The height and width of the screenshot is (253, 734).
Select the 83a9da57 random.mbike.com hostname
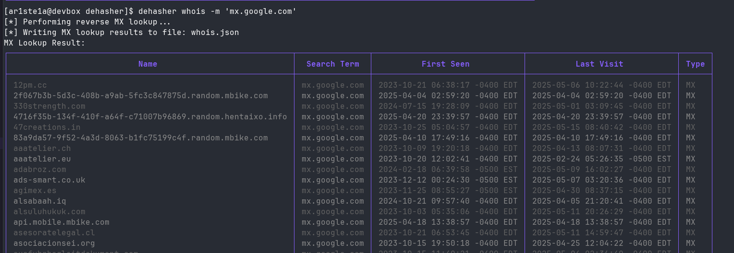[x=140, y=138]
